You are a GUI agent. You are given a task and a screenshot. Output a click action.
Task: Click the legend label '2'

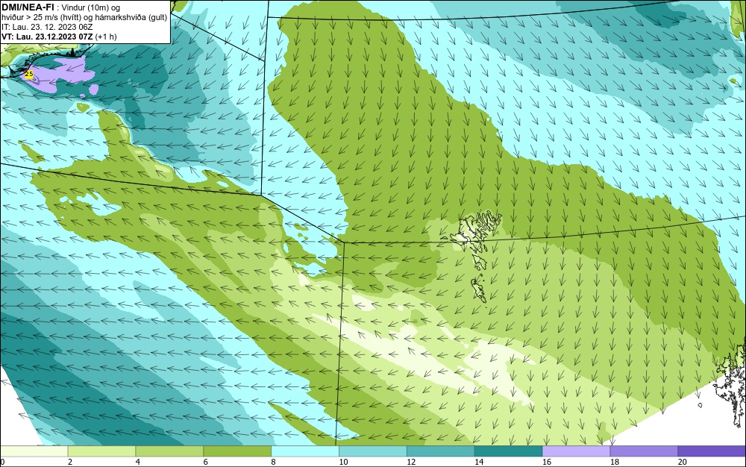[x=70, y=462]
